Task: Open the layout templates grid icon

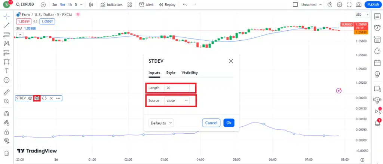Action: pyautogui.click(x=130, y=4)
